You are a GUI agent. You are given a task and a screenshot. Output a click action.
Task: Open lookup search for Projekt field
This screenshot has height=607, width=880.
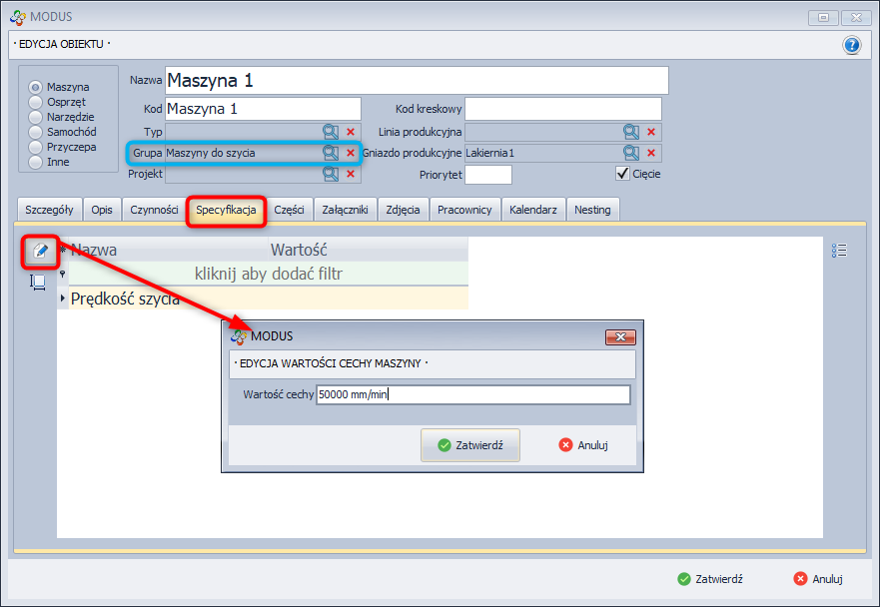(331, 174)
